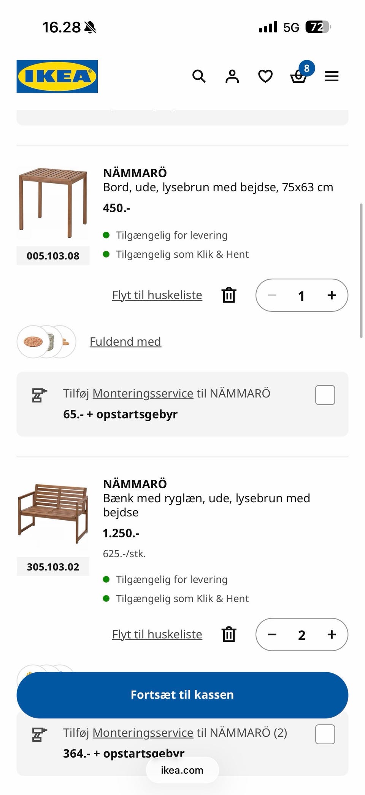Open the hamburger menu
This screenshot has height=795, width=365.
click(x=332, y=76)
